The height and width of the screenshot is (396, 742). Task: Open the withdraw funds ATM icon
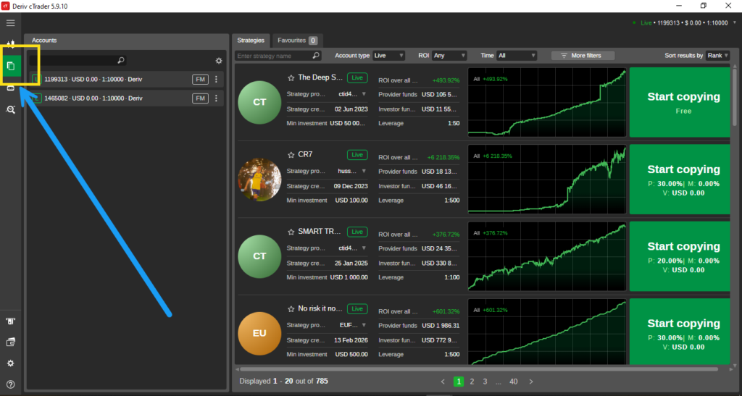10,321
